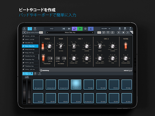Arm the circular record button
Viewport: 155px width, 116px height.
[85, 29]
